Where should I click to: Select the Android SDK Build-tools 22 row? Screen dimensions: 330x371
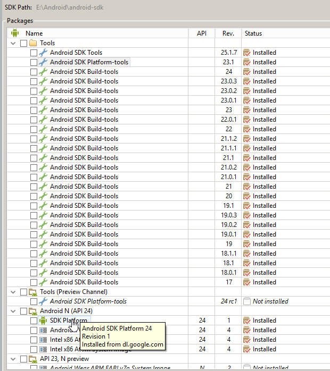click(x=169, y=129)
